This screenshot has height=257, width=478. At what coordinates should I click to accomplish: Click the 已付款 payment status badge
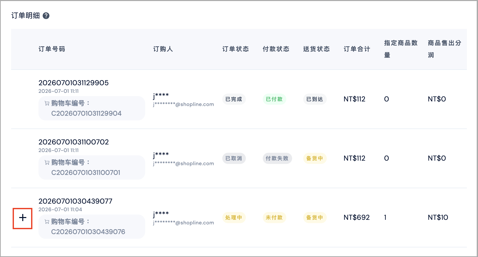coord(274,99)
